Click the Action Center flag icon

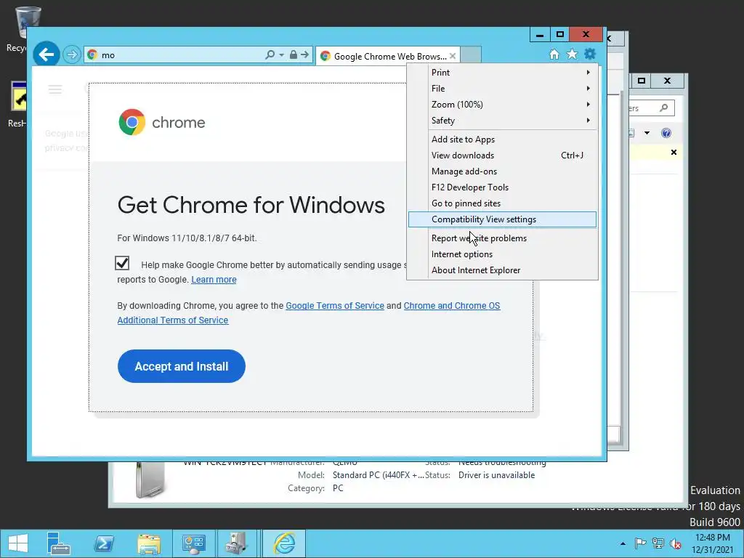click(640, 543)
